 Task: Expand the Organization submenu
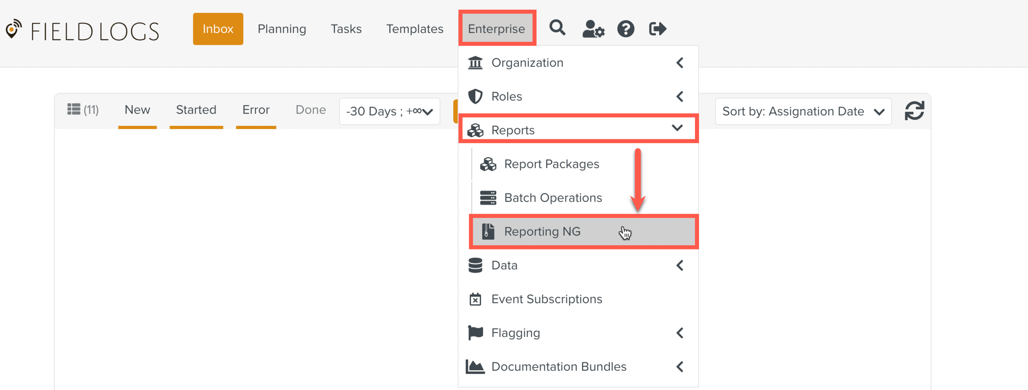(578, 63)
